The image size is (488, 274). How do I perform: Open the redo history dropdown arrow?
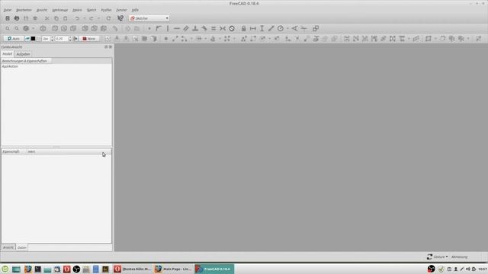pos(98,18)
